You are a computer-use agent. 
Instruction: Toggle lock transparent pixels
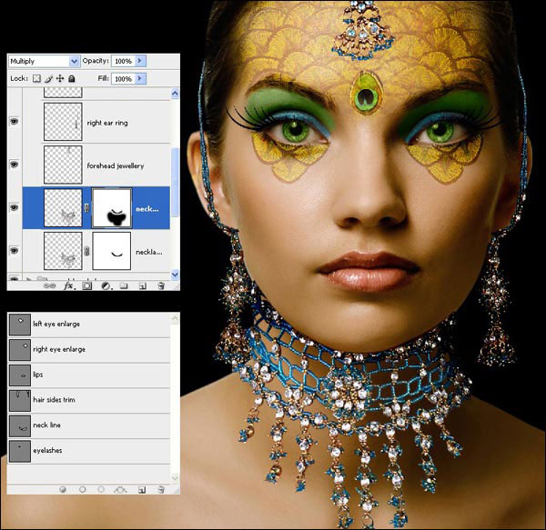(x=37, y=79)
